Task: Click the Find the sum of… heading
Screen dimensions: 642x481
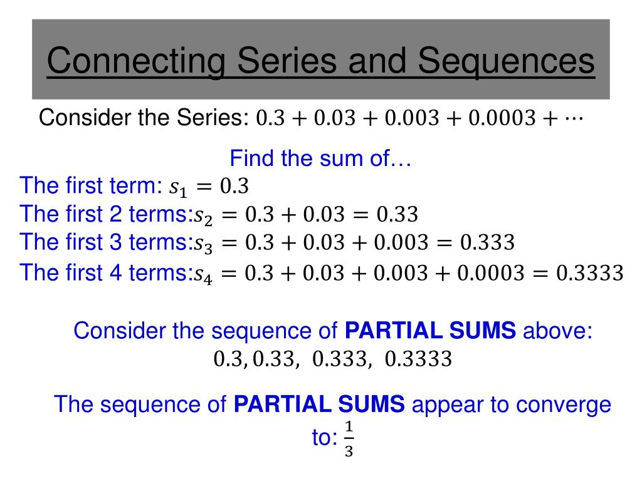Action: pos(320,158)
